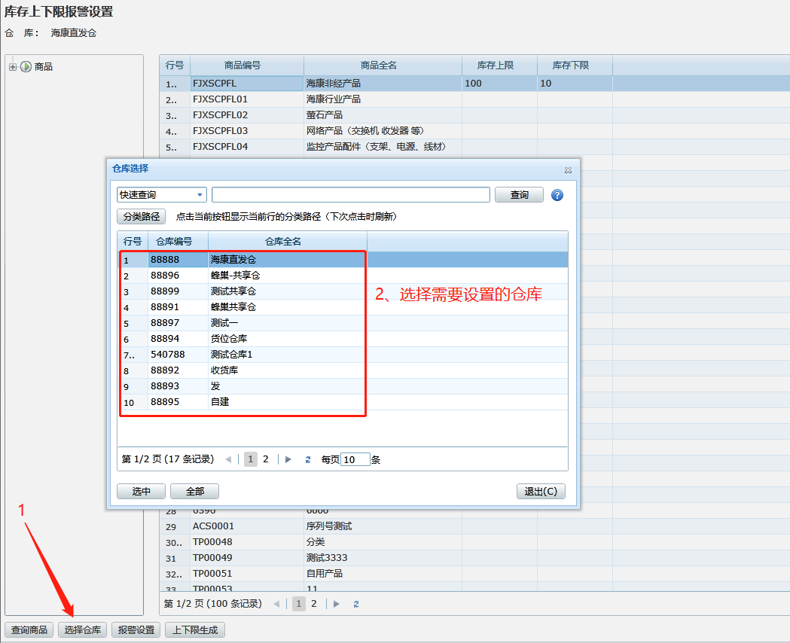Click page 1 in product grid pager

[299, 604]
